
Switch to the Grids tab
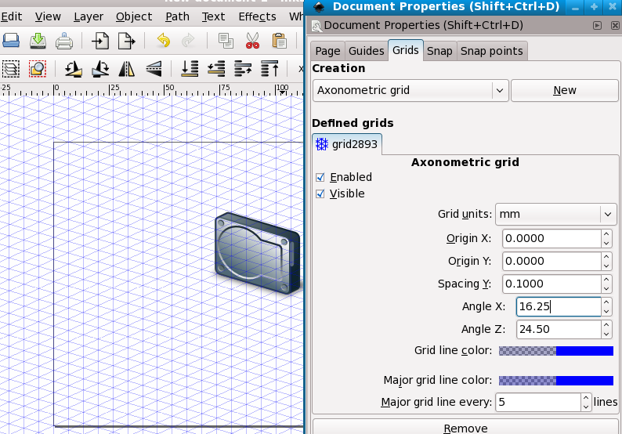pos(406,50)
